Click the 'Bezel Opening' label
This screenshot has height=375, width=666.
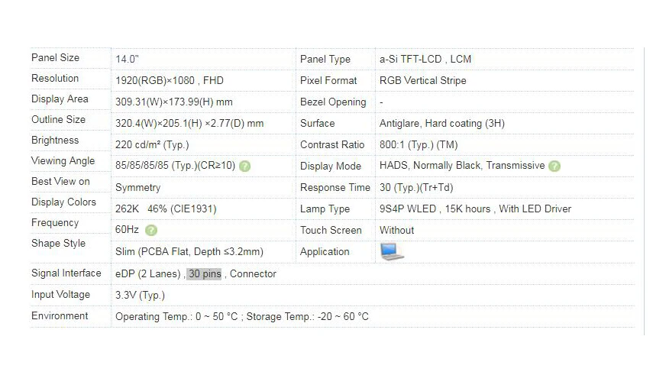333,102
